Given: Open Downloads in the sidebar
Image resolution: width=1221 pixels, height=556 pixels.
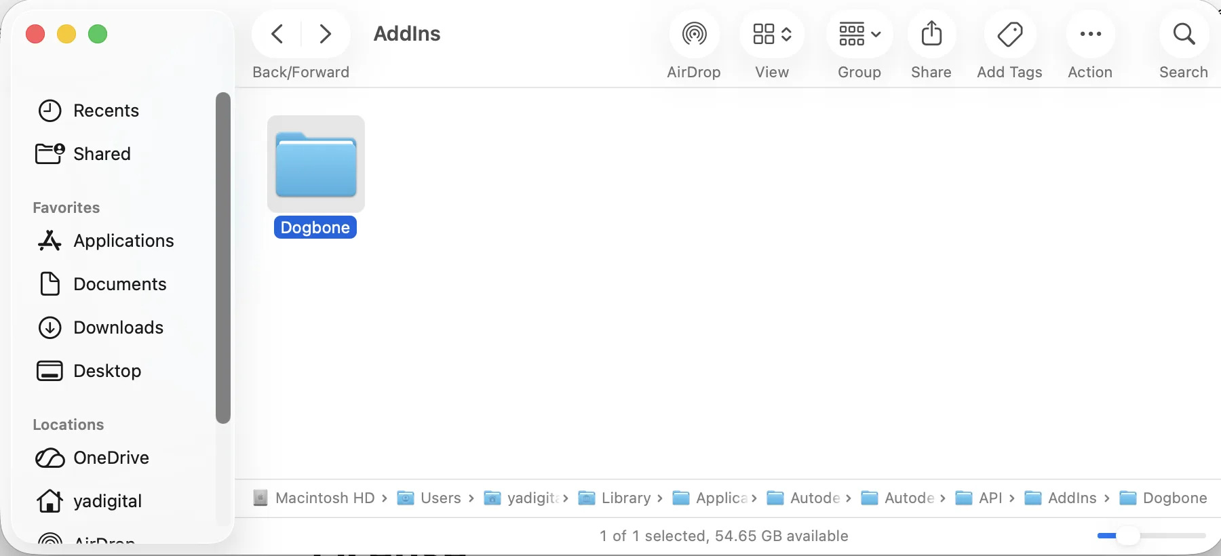Looking at the screenshot, I should point(122,327).
